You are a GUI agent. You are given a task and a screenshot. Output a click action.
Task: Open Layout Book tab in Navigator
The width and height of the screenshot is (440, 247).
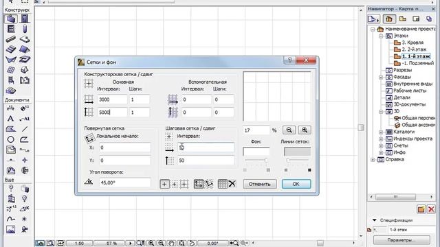point(416,19)
